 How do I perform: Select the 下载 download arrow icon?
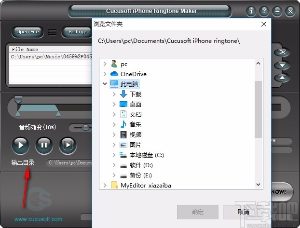point(123,94)
